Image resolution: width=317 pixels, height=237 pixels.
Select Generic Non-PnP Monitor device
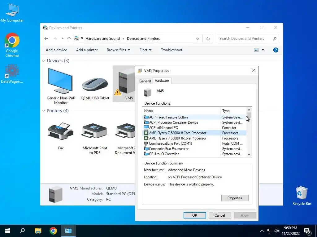tap(61, 86)
